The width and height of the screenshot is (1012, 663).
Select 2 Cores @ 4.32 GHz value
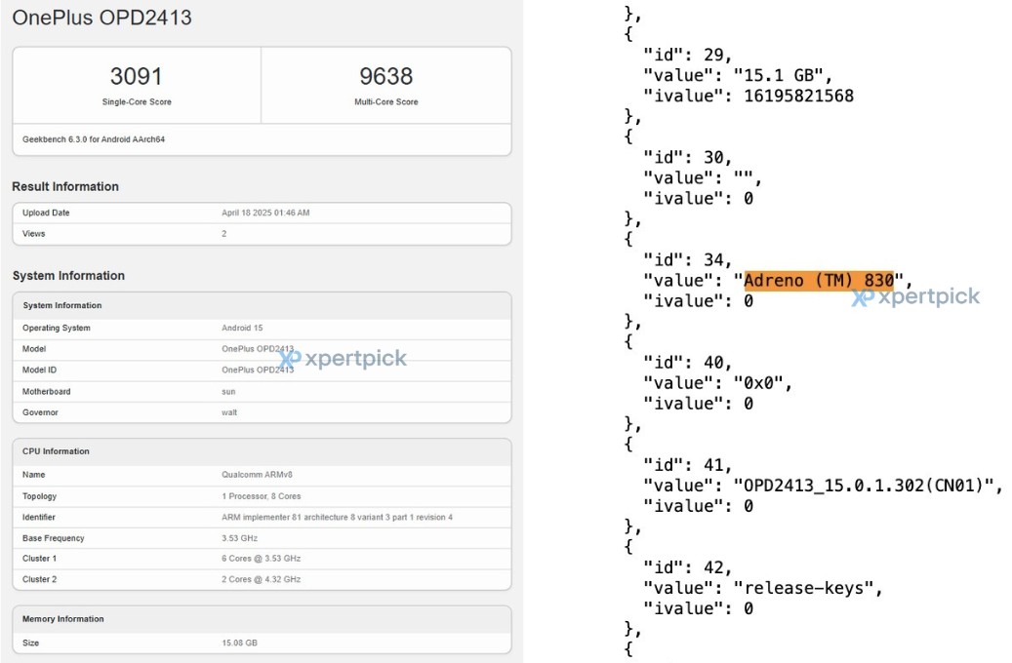262,579
